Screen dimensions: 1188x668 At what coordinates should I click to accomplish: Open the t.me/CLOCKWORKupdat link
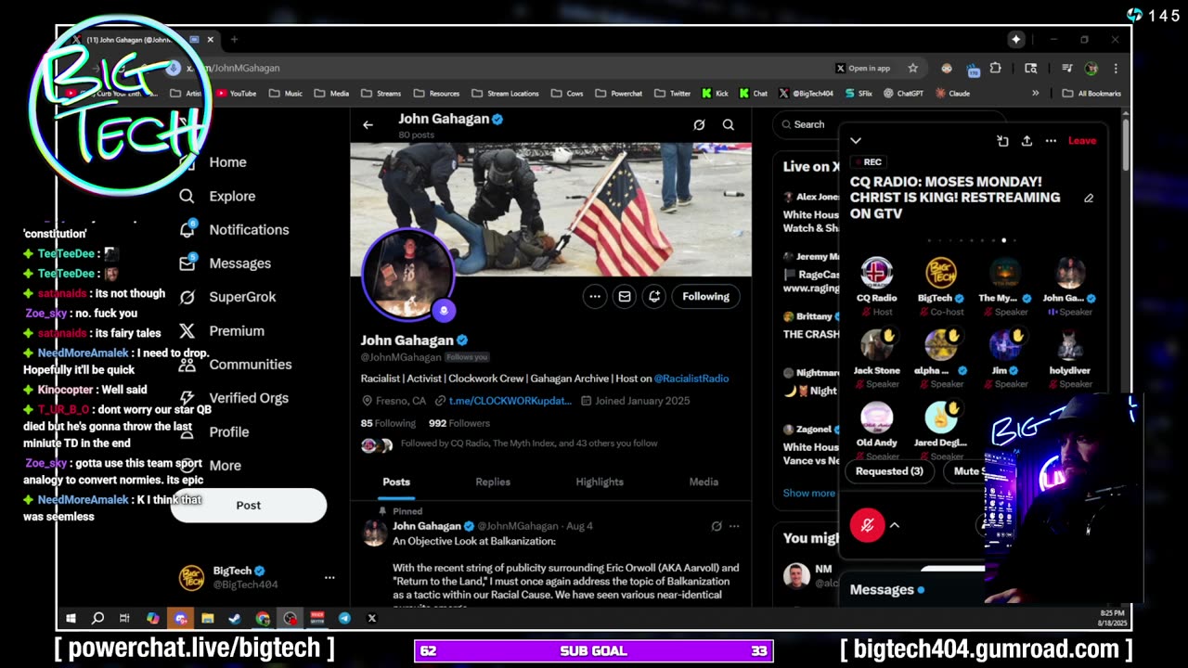(510, 401)
